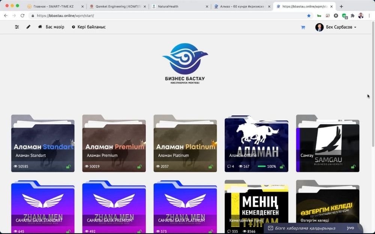375x234 pixels.
Task: Click the site lock icon in address bar
Action: tap(33, 16)
